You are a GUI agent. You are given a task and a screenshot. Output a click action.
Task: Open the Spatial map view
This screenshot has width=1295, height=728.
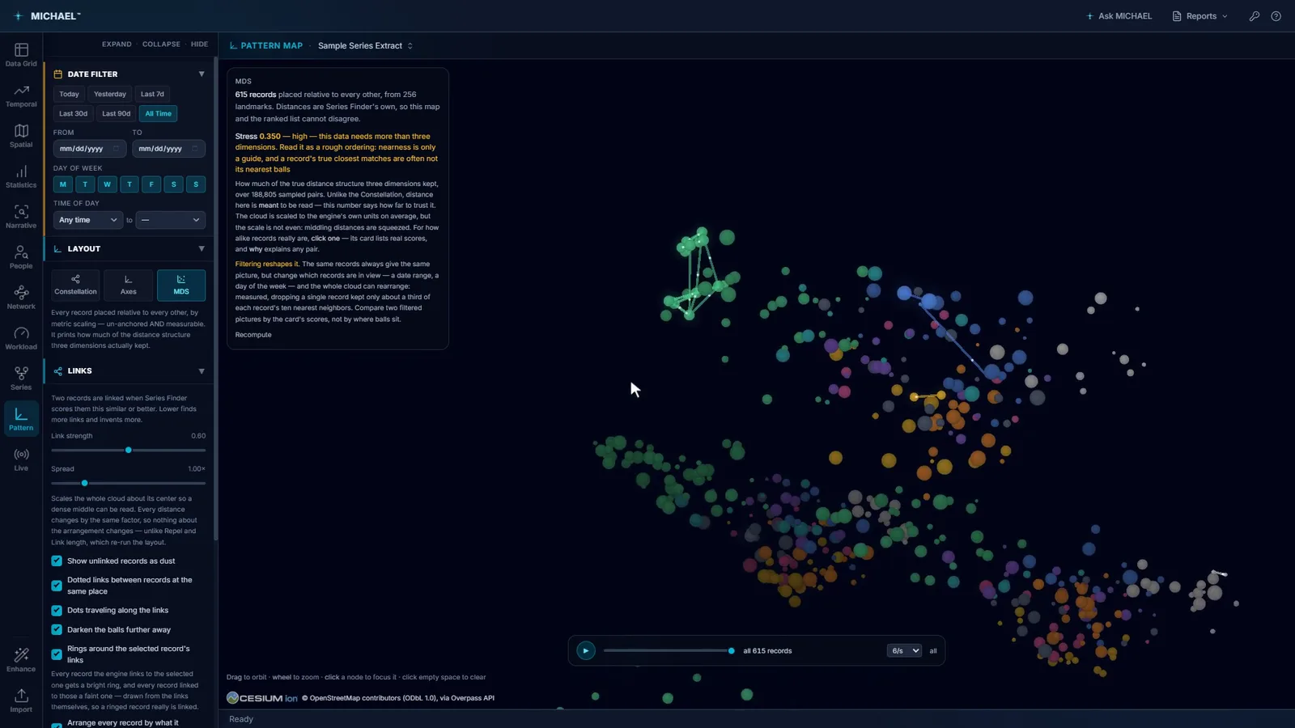click(21, 136)
